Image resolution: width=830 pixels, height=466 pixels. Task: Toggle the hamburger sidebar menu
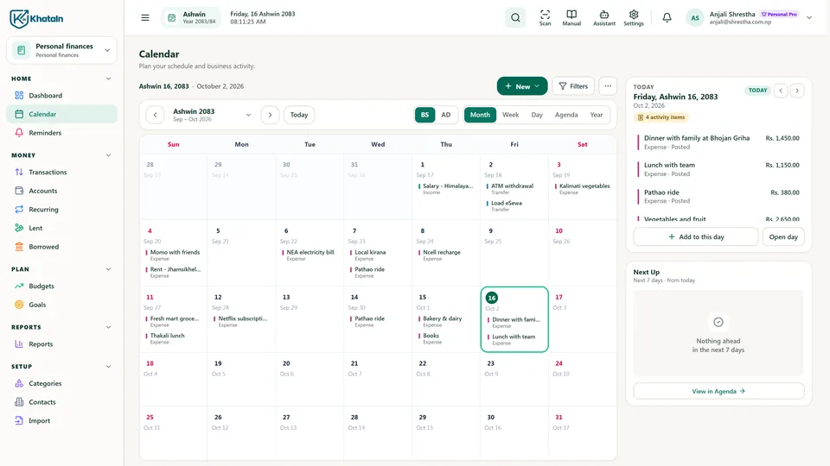pyautogui.click(x=145, y=17)
